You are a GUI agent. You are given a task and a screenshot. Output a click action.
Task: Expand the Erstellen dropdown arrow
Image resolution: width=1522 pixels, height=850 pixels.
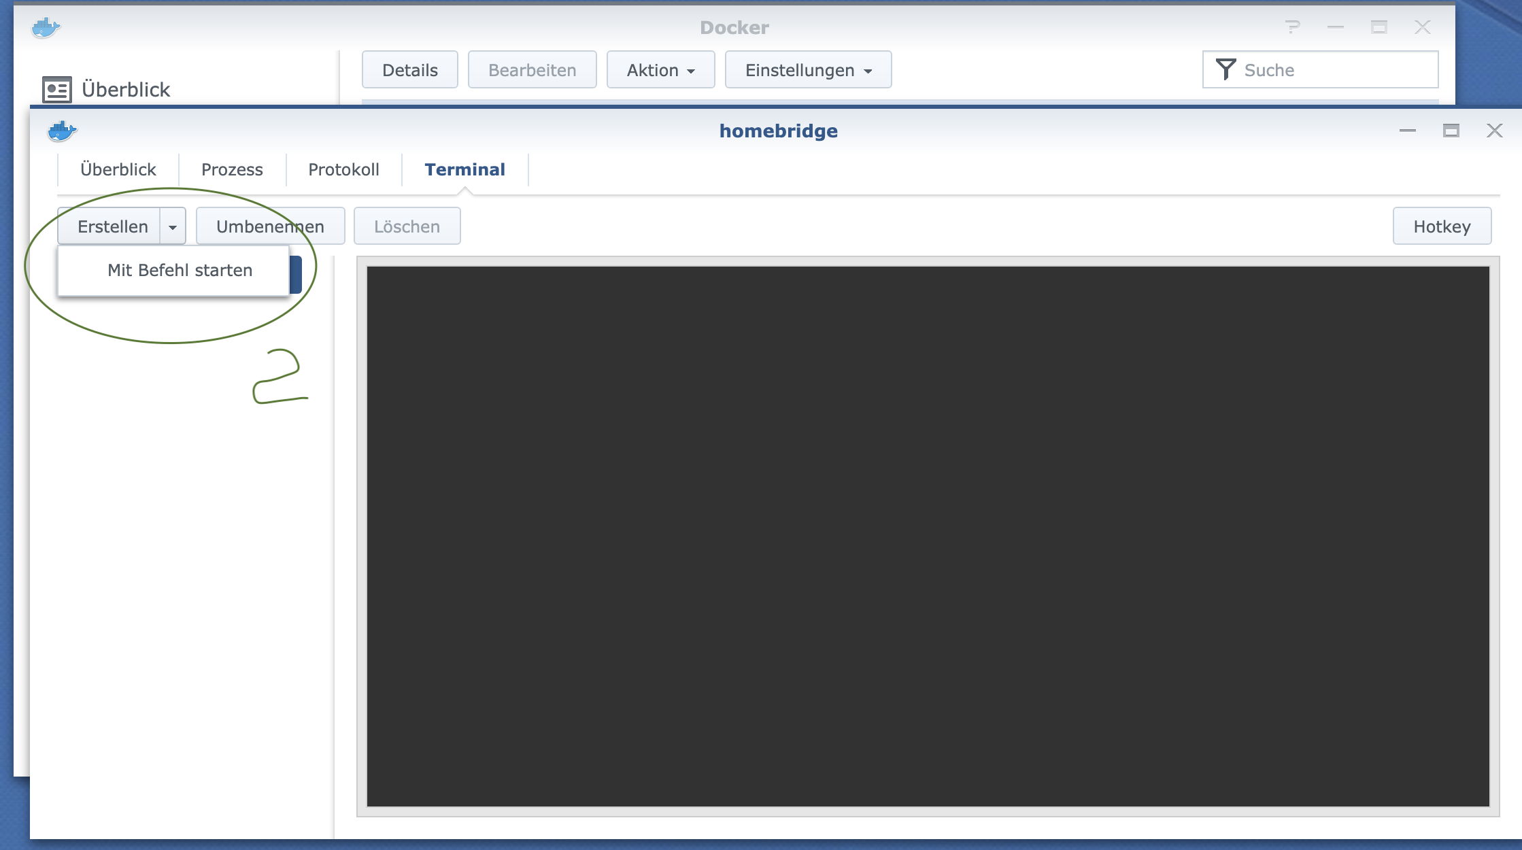tap(173, 226)
